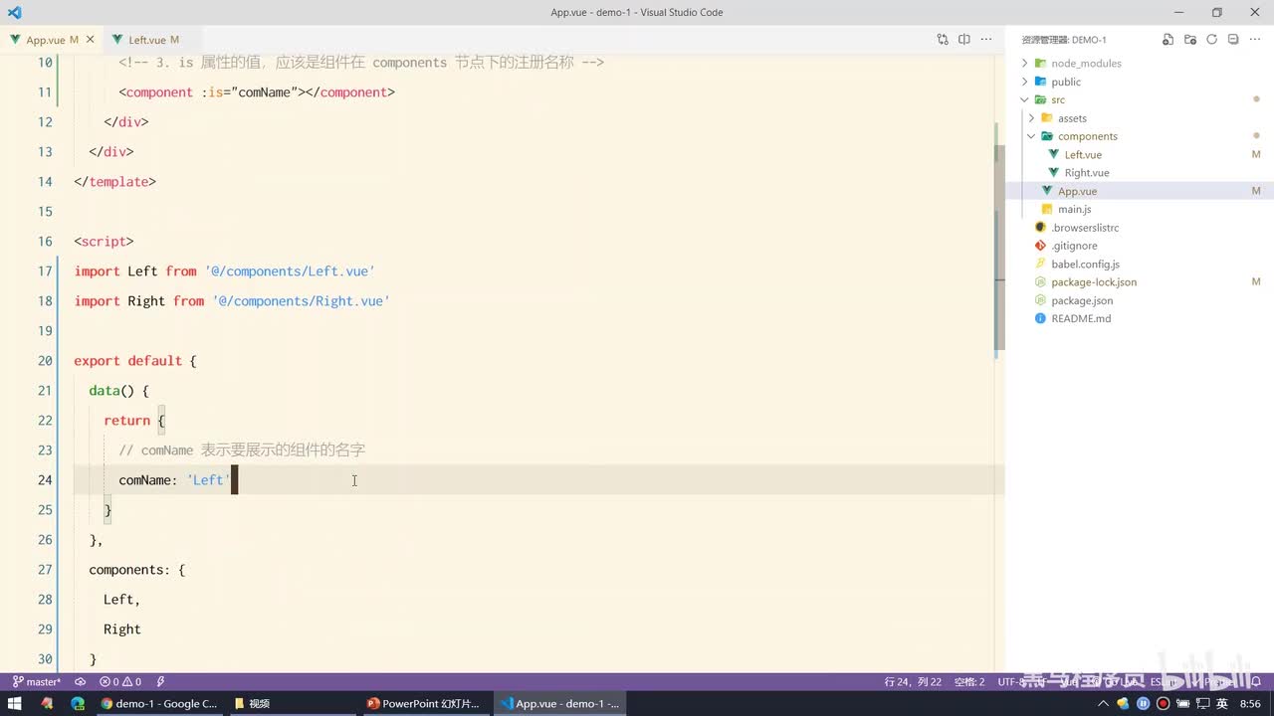Viewport: 1274px width, 716px height.
Task: Click the 'Left' string on line 24
Action: click(x=209, y=480)
